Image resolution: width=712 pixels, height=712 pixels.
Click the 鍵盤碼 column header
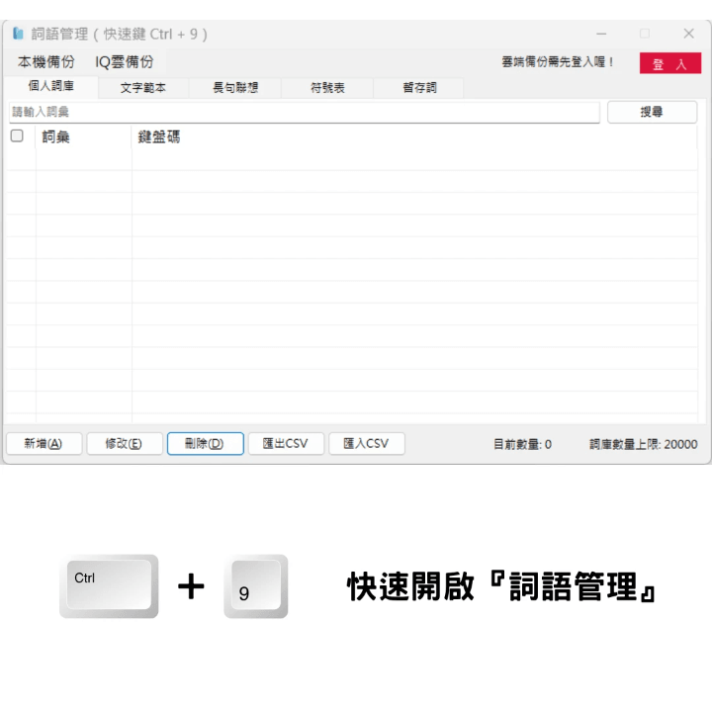coord(414,136)
